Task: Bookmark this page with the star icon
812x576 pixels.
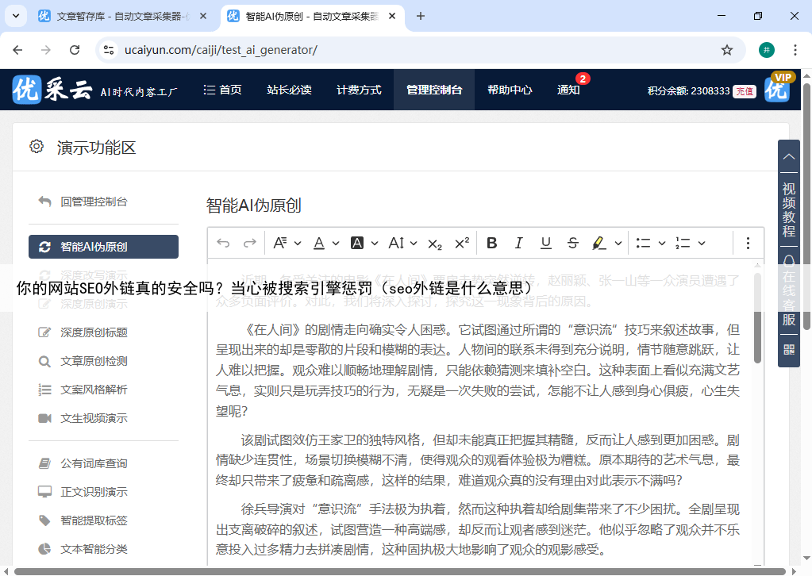Action: (x=726, y=50)
